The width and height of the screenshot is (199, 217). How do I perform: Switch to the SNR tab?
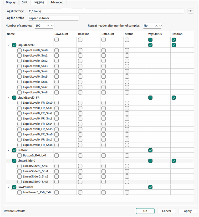point(24,2)
